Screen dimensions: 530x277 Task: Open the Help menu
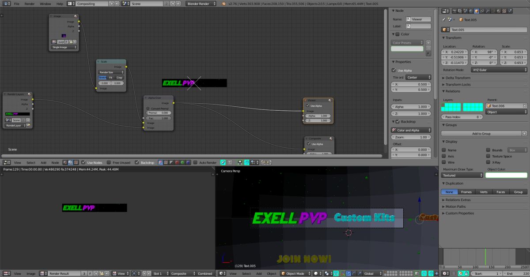coord(60,4)
